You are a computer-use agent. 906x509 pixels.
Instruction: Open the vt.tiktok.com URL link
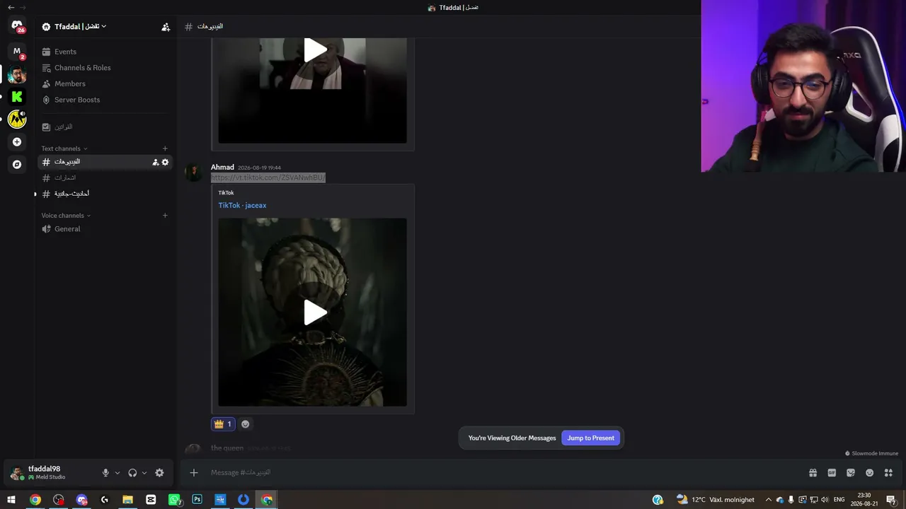(268, 178)
